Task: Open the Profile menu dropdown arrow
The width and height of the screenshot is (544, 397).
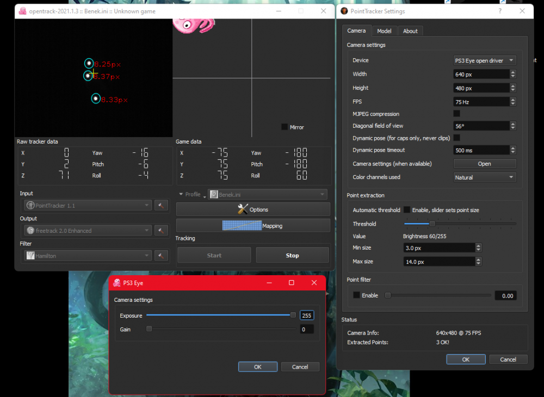Action: (x=205, y=195)
